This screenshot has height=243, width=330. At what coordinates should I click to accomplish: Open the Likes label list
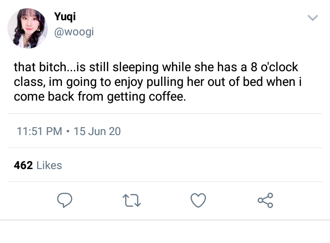49,165
